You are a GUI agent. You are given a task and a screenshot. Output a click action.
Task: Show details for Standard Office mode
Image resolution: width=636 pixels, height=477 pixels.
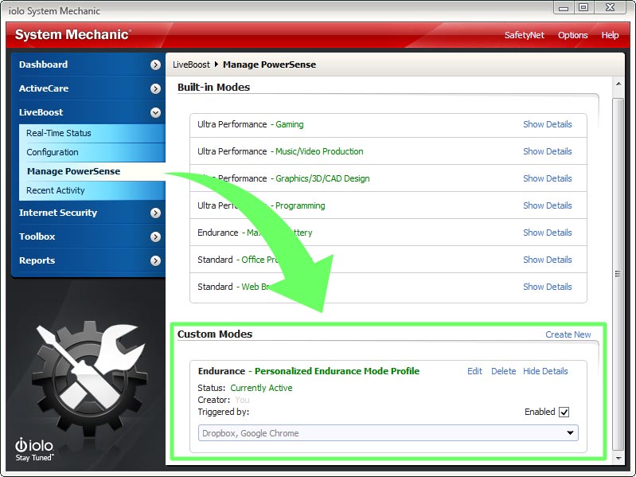[x=547, y=260]
